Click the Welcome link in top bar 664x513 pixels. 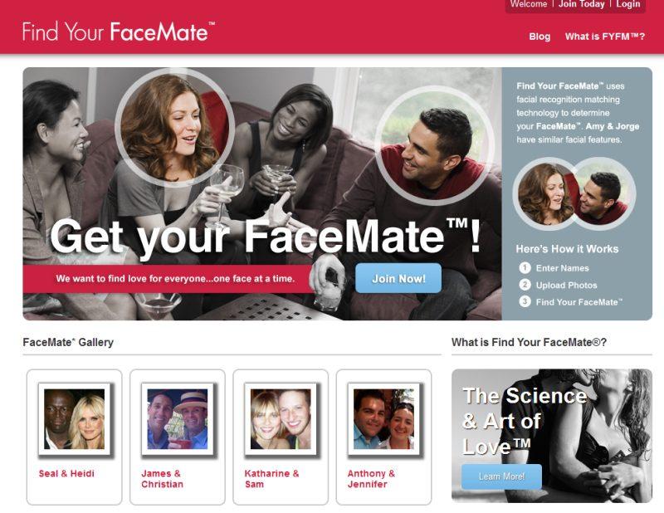point(529,4)
